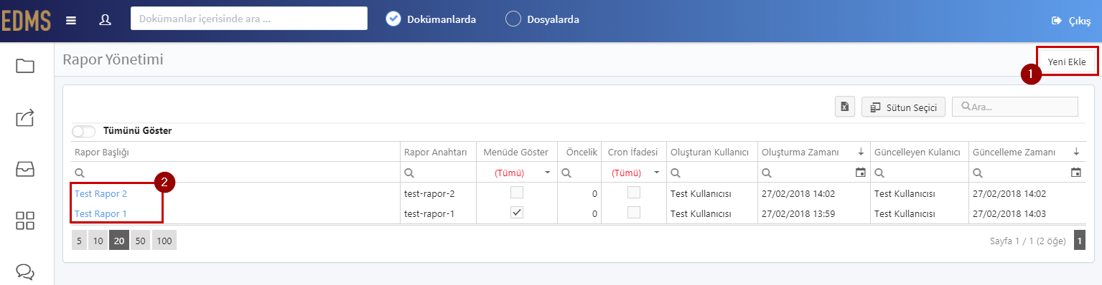
Task: Open the user profile icon
Action: 105,19
